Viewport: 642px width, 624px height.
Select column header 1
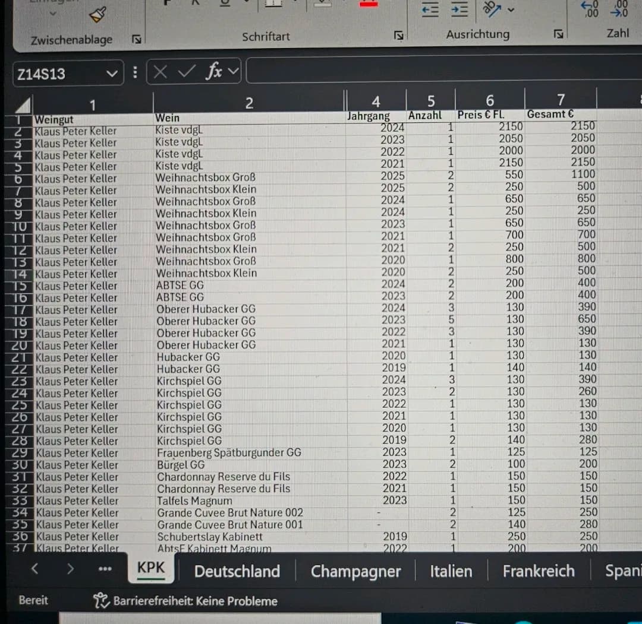[x=93, y=105]
